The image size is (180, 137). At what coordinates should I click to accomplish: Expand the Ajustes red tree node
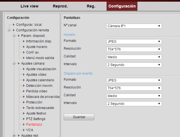[x=14, y=135]
